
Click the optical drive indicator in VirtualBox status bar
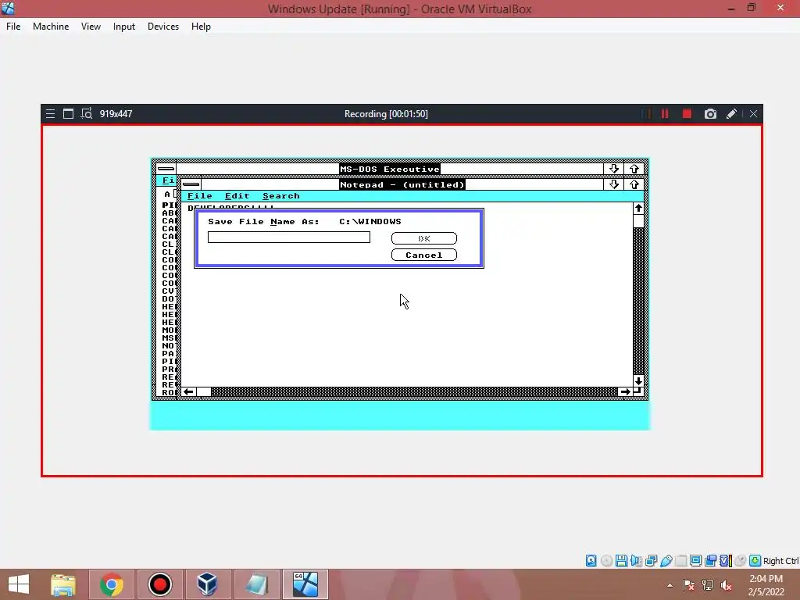[x=606, y=561]
